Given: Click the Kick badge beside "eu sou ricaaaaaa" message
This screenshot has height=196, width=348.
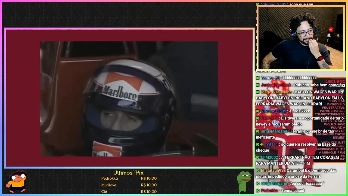Looking at the screenshot, I should point(257,183).
